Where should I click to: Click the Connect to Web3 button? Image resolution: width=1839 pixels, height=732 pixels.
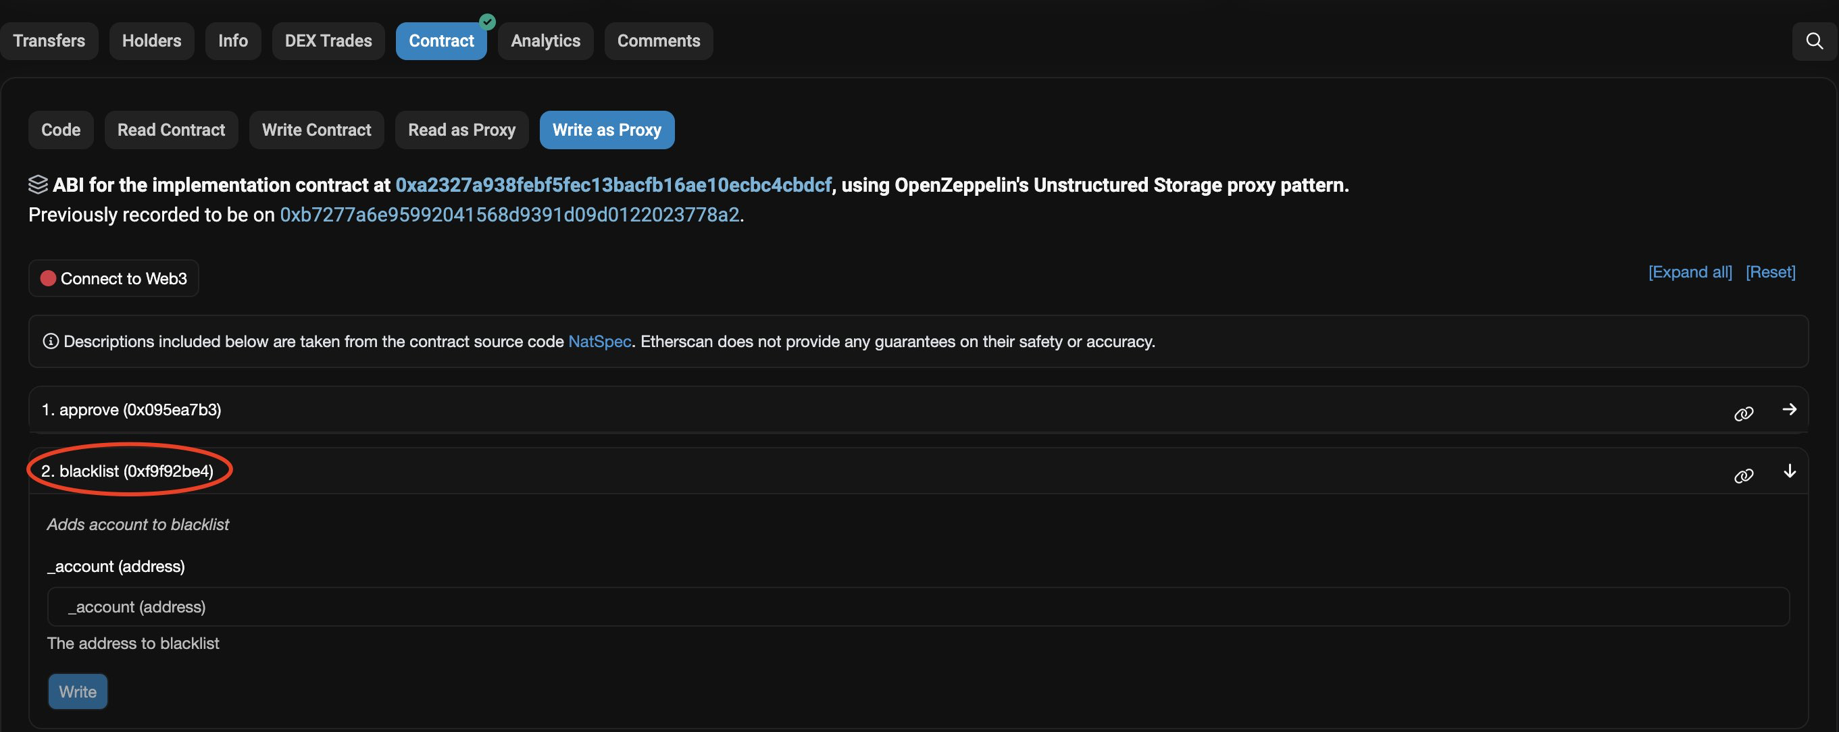point(114,278)
